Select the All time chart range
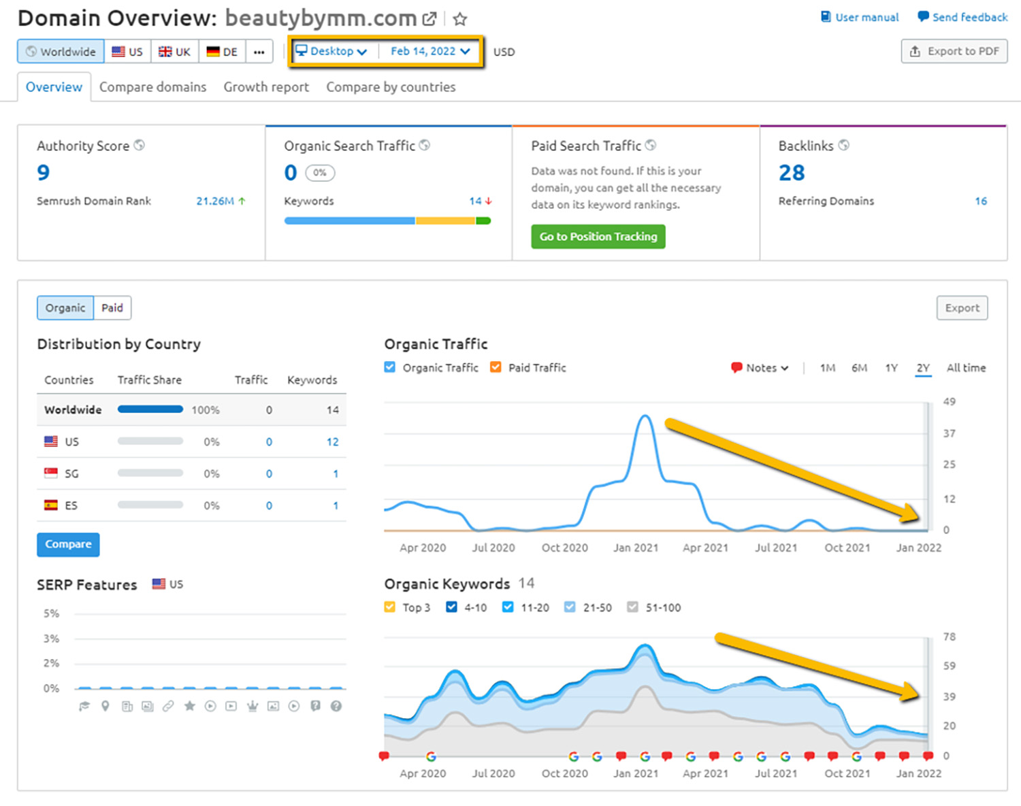 coord(966,368)
